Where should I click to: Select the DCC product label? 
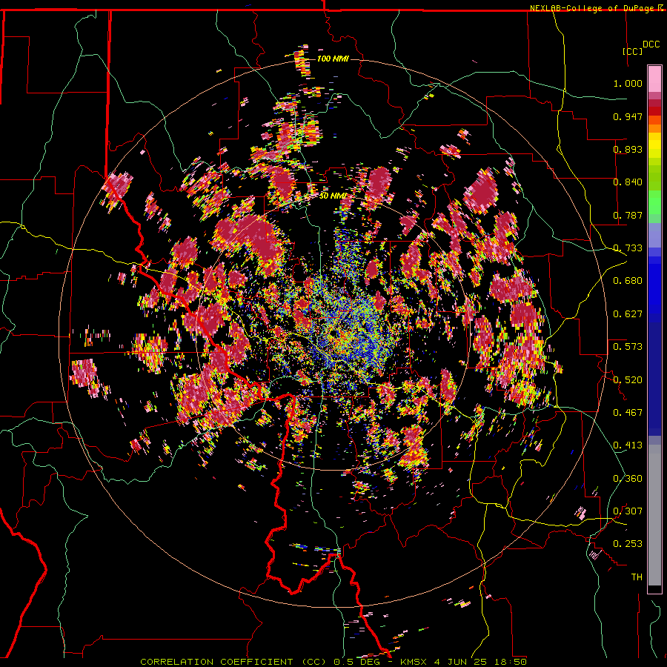[x=651, y=44]
